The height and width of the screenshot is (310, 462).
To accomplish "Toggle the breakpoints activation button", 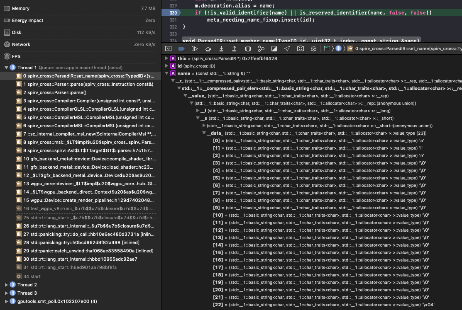I will point(181,48).
